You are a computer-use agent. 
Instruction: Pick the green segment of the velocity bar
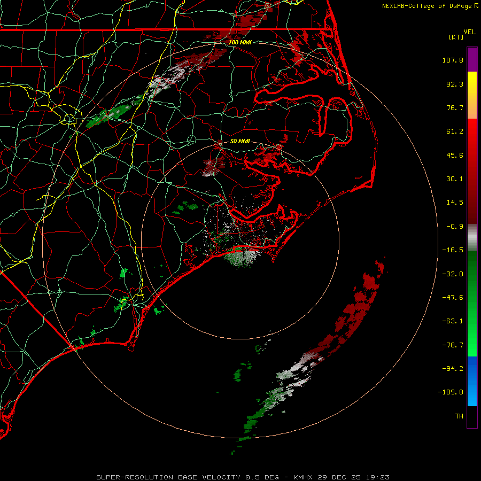click(x=472, y=304)
